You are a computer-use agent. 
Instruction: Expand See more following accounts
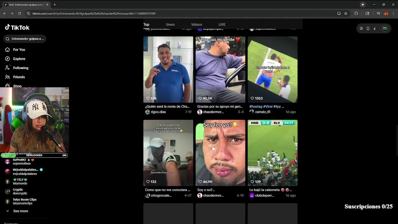21,211
